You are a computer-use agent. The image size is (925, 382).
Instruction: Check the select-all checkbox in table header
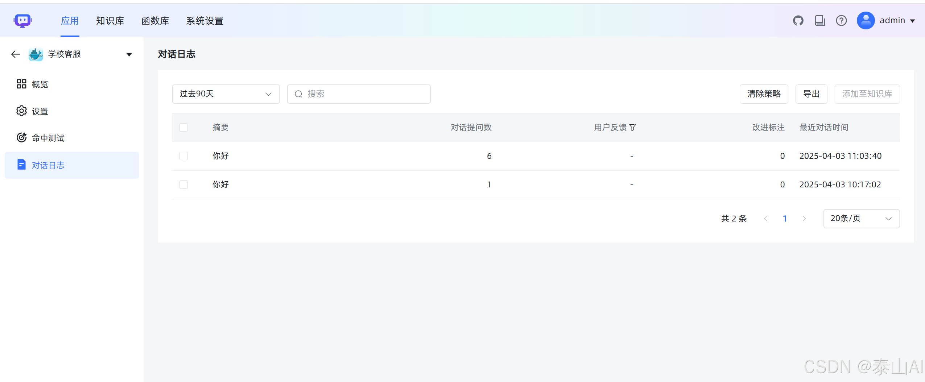pyautogui.click(x=183, y=127)
